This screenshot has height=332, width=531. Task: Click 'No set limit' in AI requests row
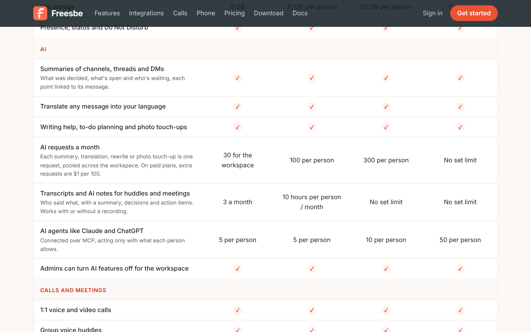pos(460,160)
